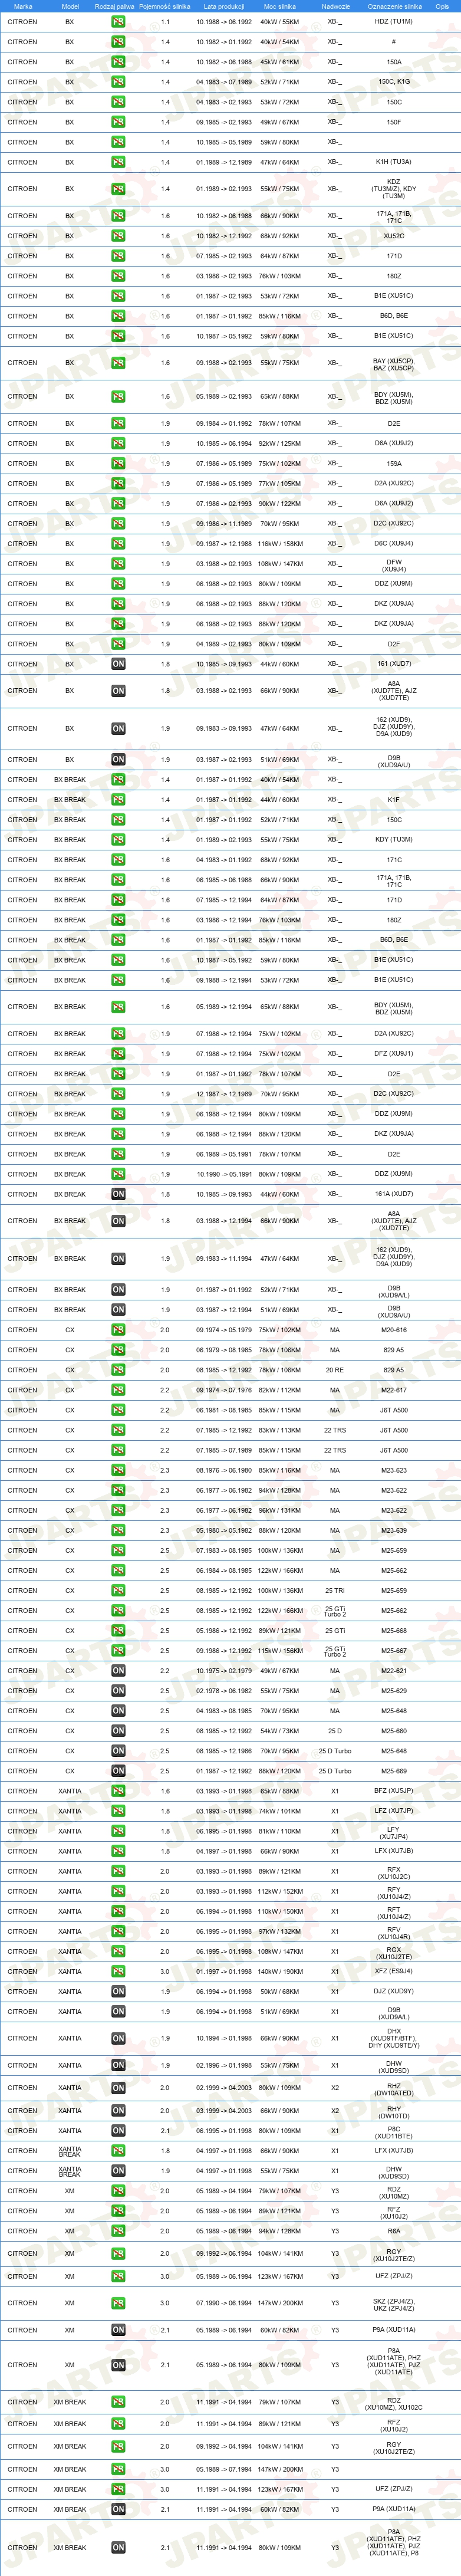The height and width of the screenshot is (2576, 461).
Task: Click the Marka column header
Action: click(x=23, y=6)
